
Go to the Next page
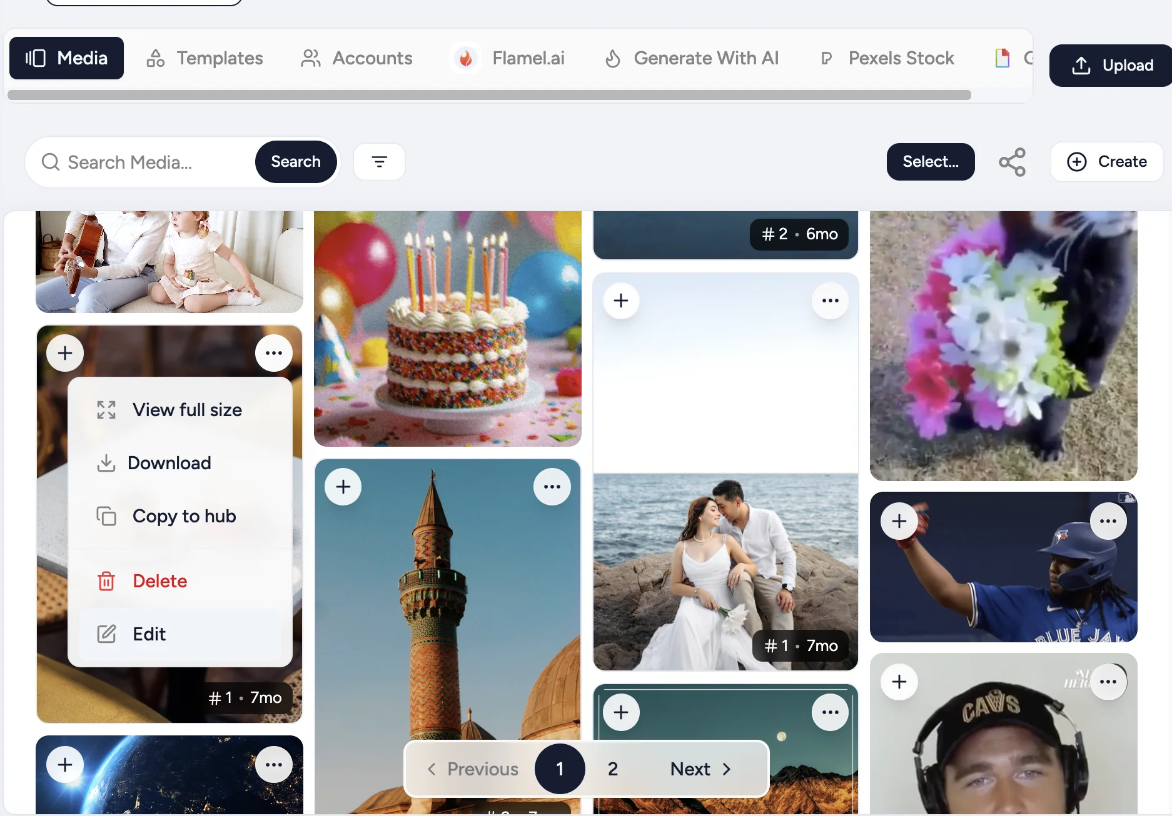point(700,769)
